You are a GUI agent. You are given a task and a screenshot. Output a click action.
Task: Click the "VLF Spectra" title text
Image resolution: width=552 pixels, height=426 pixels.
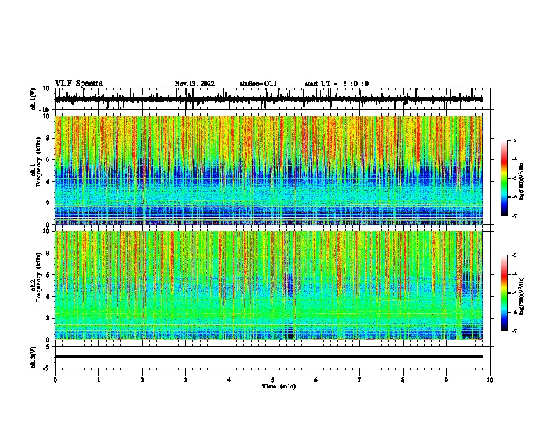[x=79, y=84]
